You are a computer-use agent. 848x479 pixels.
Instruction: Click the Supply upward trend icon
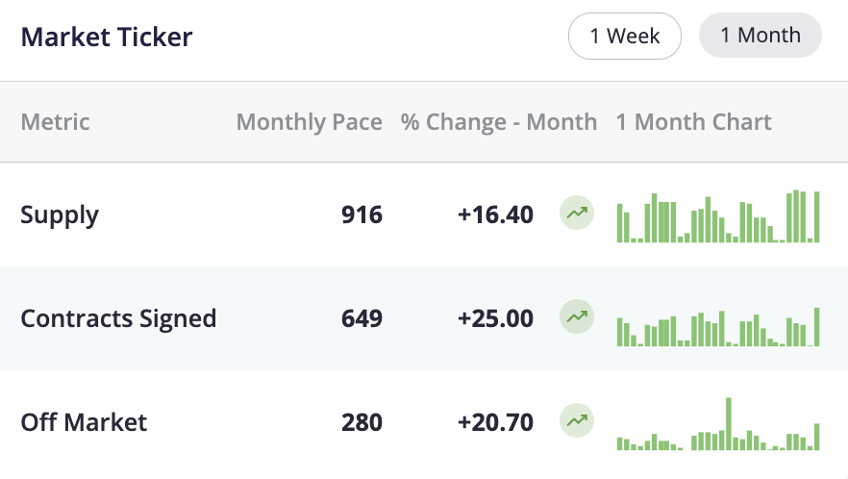577,213
